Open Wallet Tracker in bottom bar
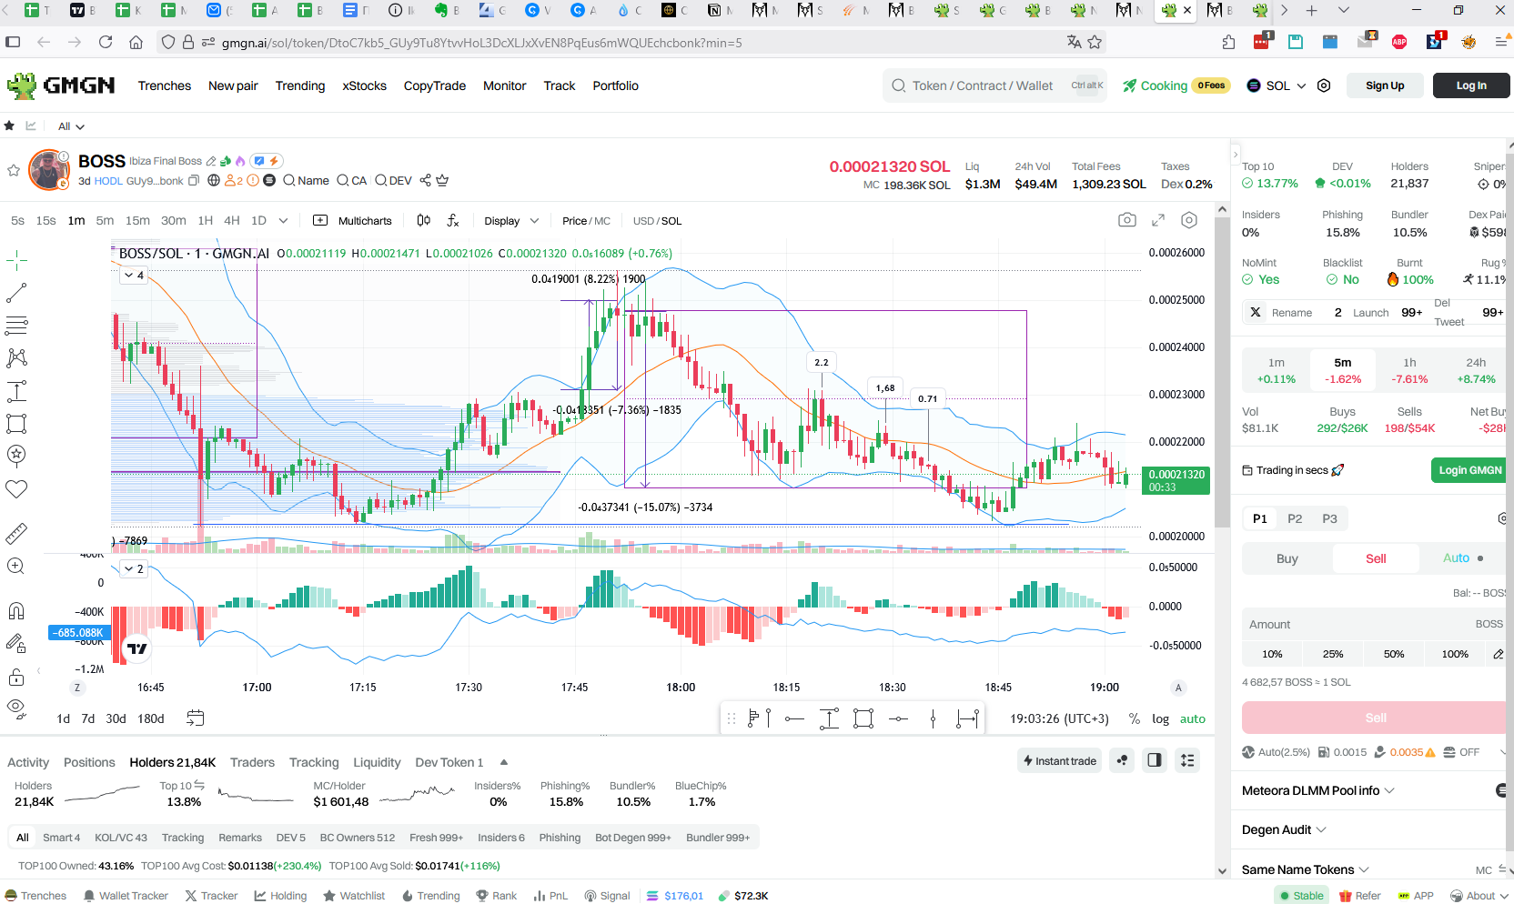The image size is (1514, 904). 126,896
